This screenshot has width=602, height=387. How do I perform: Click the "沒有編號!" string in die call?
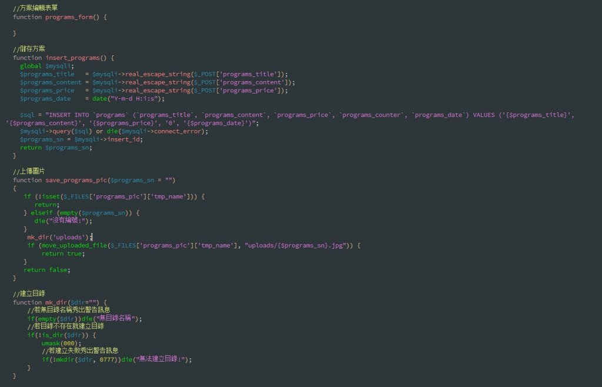(x=70, y=221)
